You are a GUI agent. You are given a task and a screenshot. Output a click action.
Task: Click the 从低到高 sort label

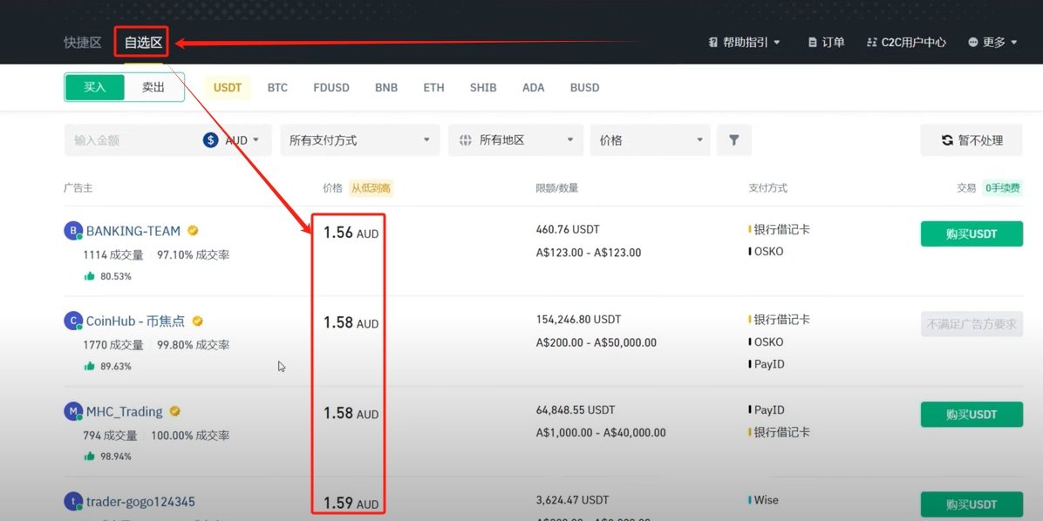[372, 188]
